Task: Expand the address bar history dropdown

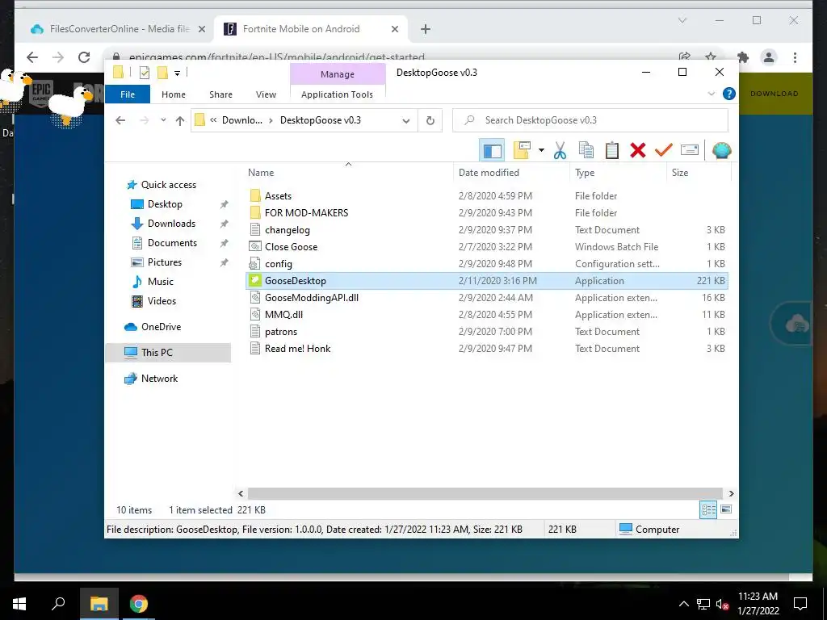Action: [x=405, y=121]
